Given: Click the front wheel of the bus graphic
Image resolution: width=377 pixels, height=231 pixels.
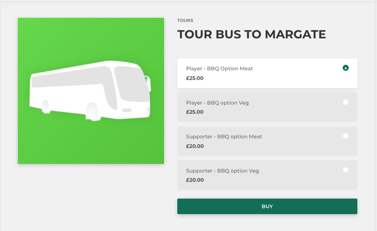Looking at the screenshot, I should (92, 112).
